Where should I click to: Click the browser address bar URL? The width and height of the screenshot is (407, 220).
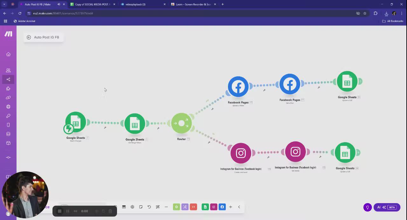pyautogui.click(x=63, y=13)
